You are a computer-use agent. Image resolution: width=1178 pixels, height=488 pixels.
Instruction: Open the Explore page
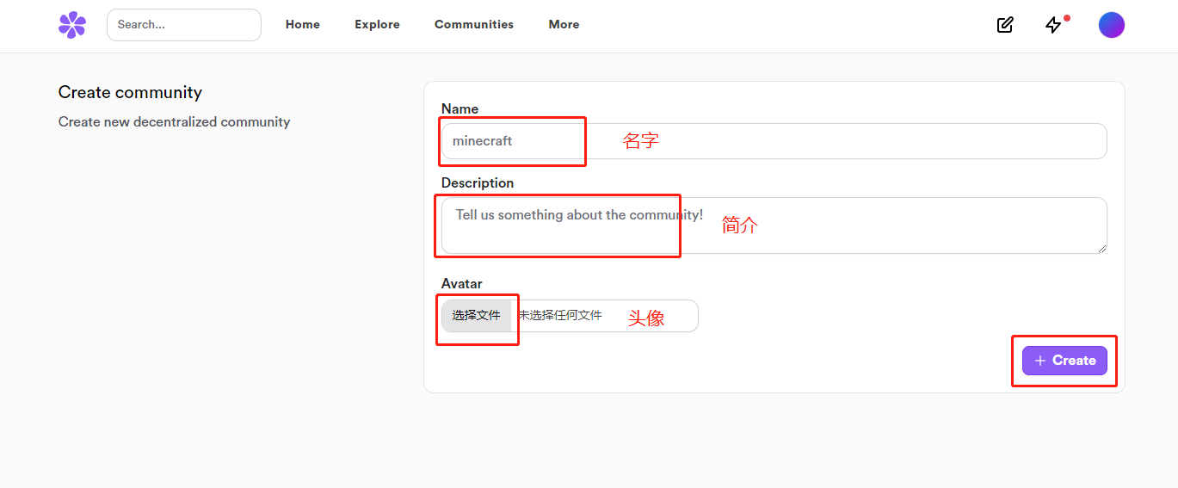coord(377,25)
